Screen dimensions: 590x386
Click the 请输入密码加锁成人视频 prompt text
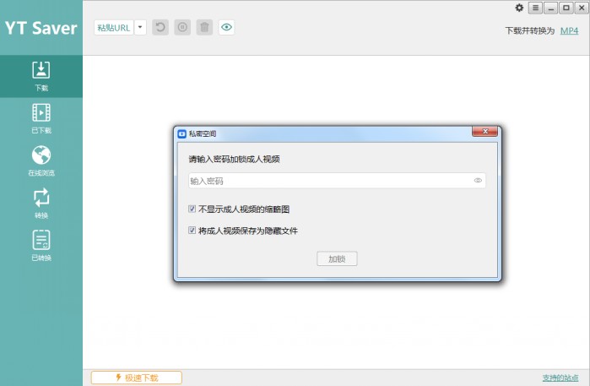pos(234,159)
